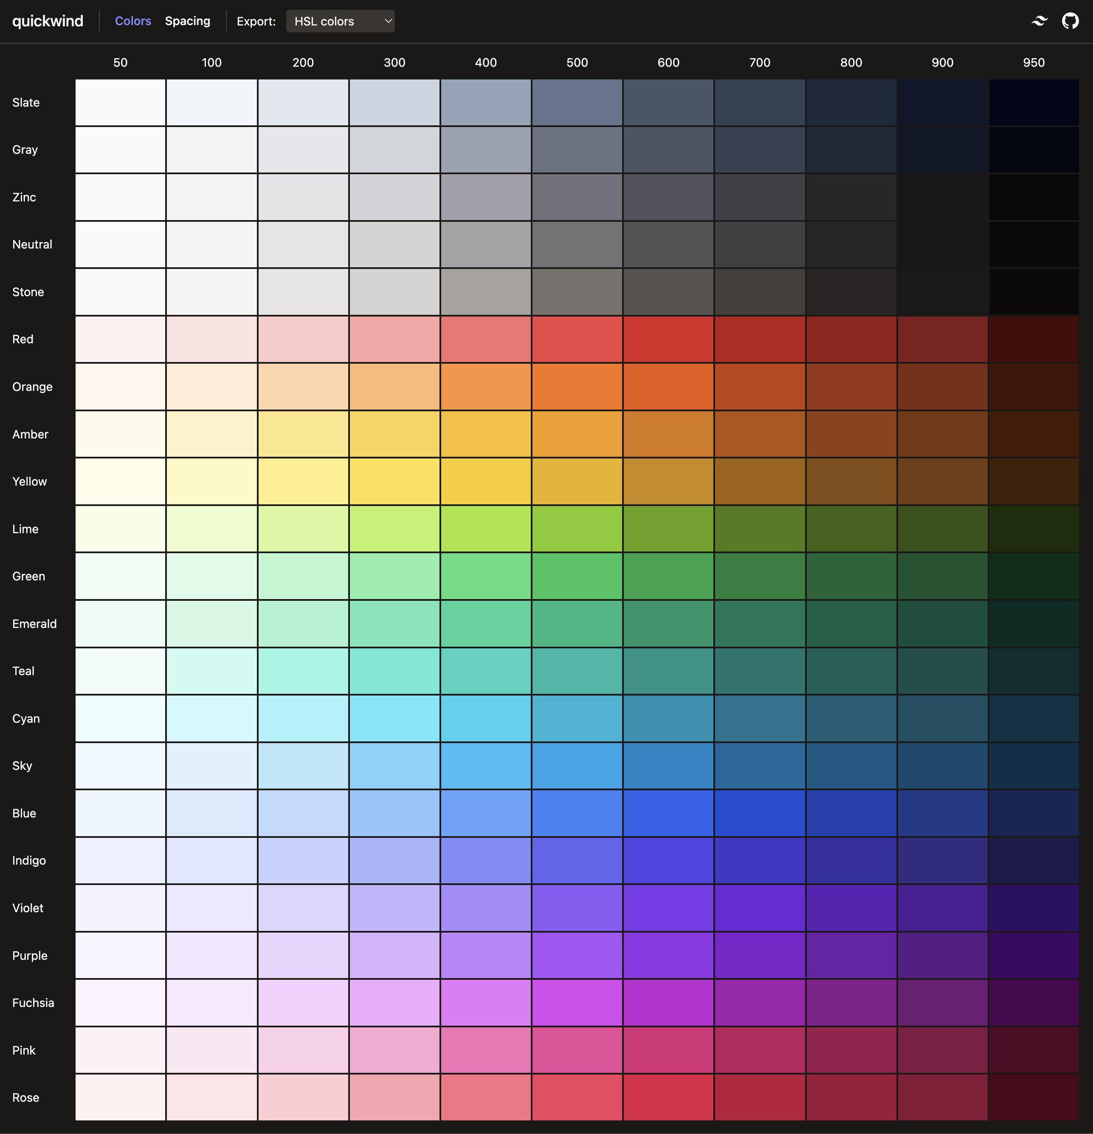Click the quickwind logo
The image size is (1093, 1134).
point(48,21)
